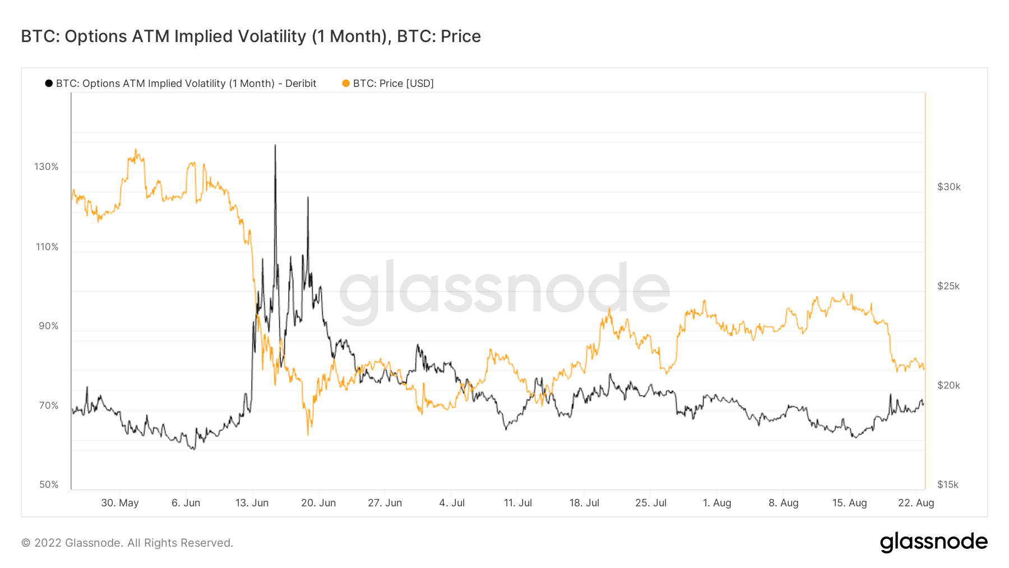Select the 13. Jun date label

pos(252,503)
